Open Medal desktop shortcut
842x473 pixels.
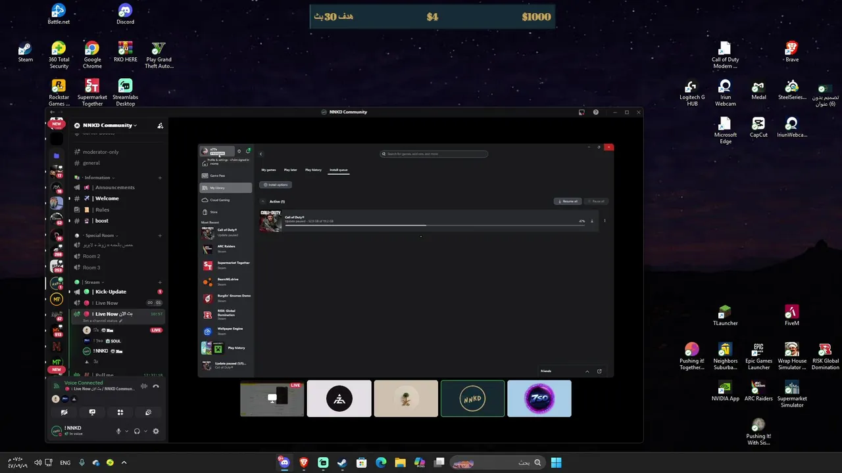(x=758, y=89)
